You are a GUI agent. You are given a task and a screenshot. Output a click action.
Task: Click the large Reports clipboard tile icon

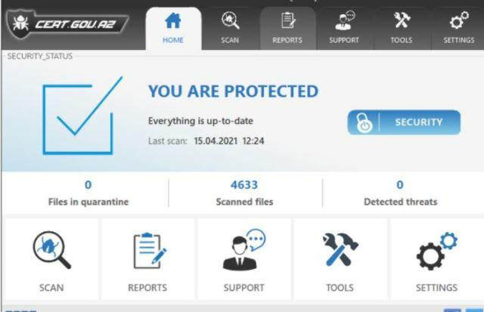(x=150, y=251)
